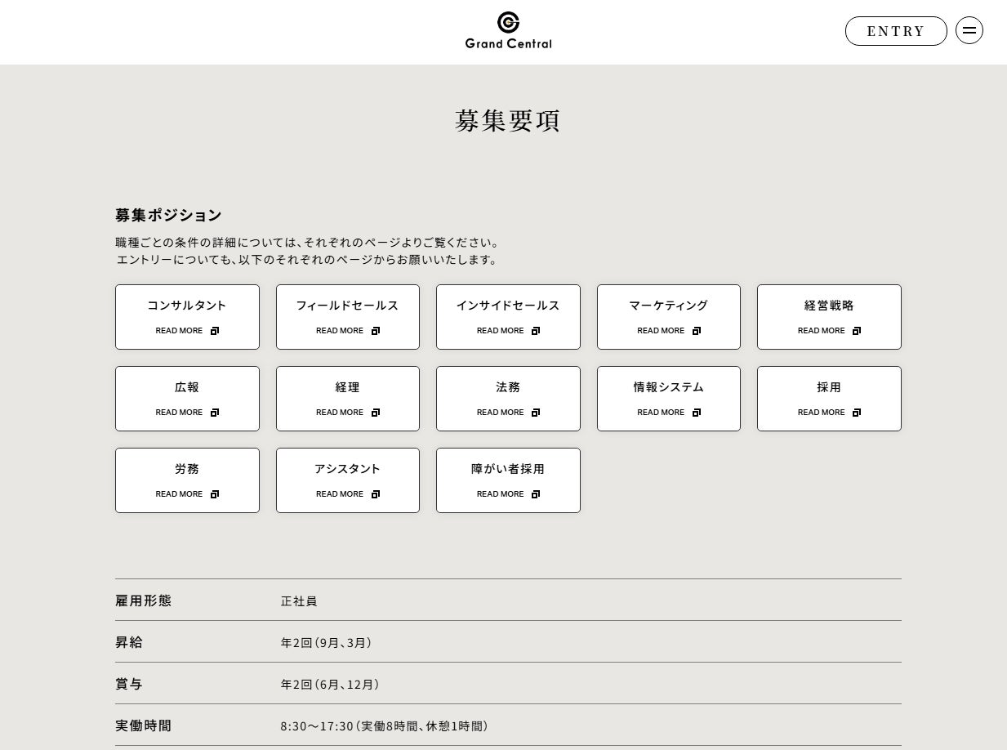Click external-link icon under 経理

(x=376, y=413)
